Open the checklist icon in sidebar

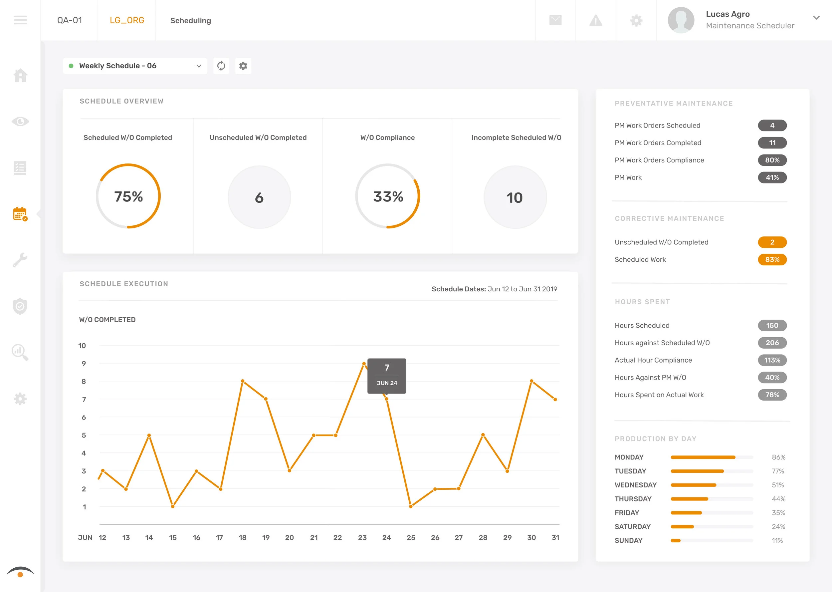tap(20, 168)
